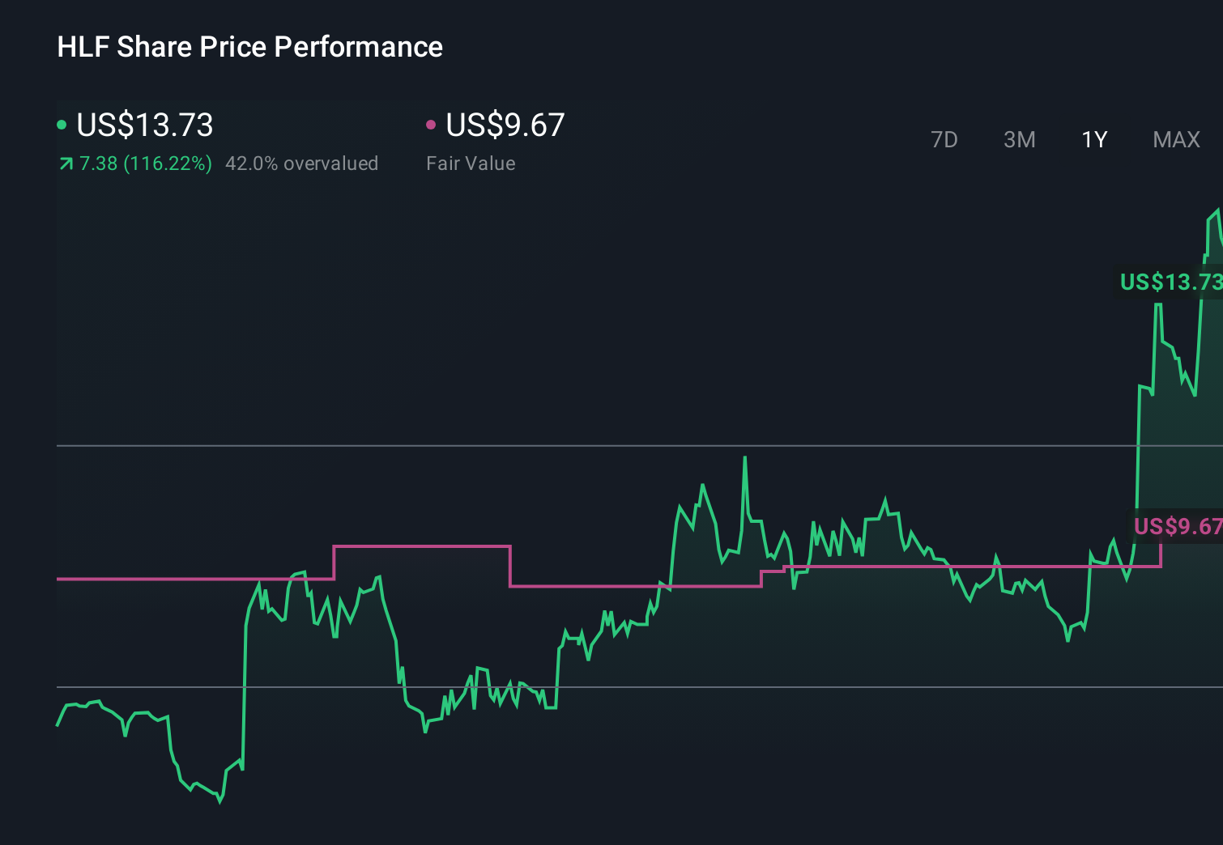Select the 3M time range option
The image size is (1223, 845).
(1019, 140)
